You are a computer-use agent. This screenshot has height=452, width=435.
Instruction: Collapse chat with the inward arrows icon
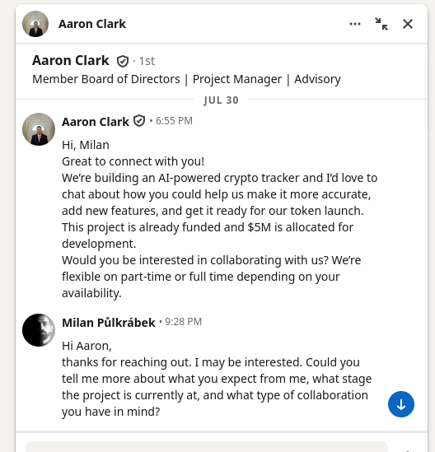point(381,24)
